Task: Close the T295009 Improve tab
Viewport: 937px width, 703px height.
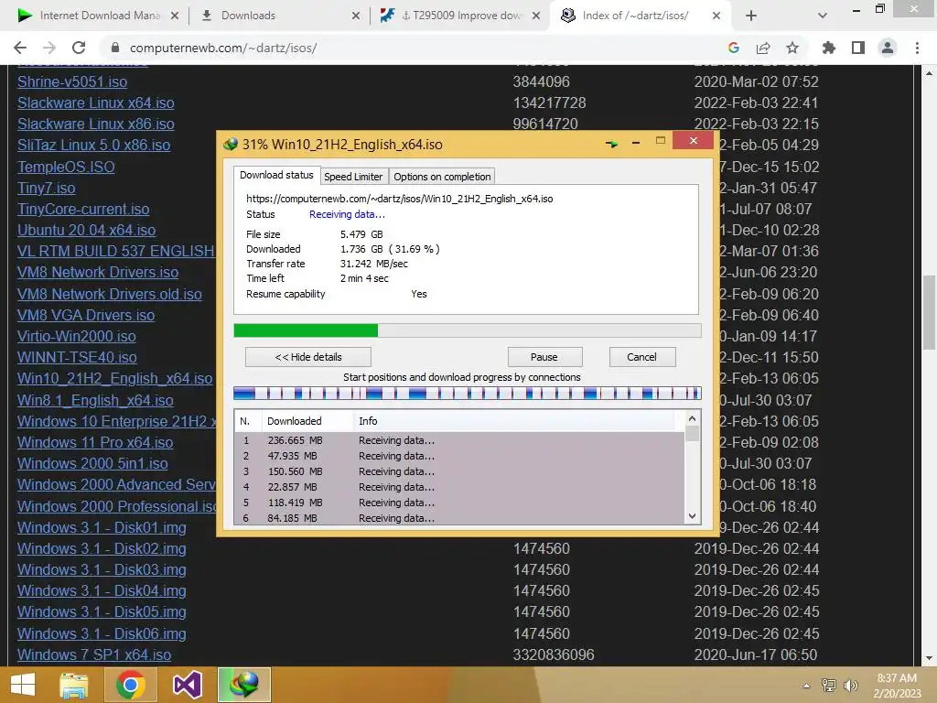Action: tap(536, 16)
